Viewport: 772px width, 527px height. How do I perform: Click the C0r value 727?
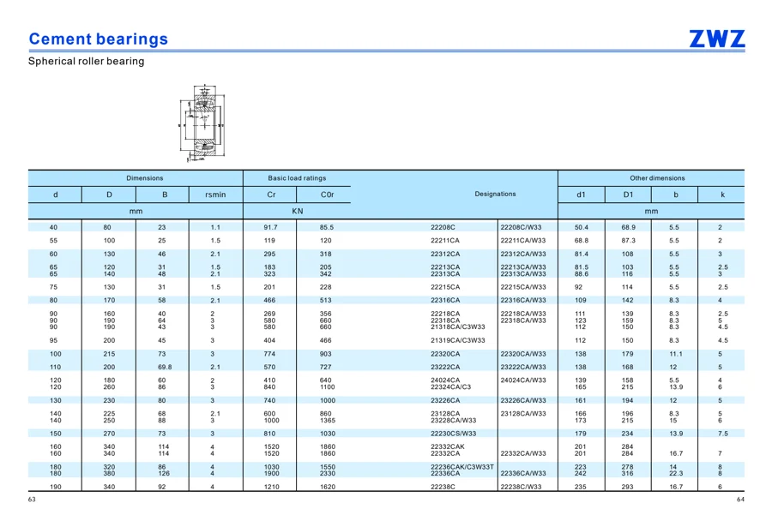325,367
